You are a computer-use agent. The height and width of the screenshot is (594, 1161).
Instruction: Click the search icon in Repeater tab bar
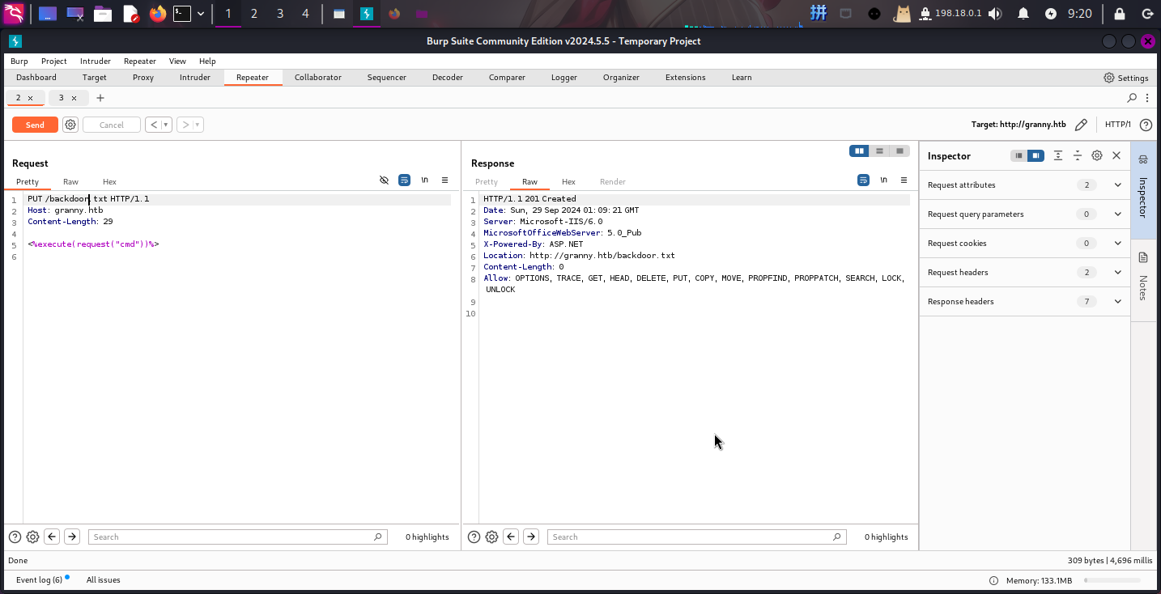click(1132, 98)
